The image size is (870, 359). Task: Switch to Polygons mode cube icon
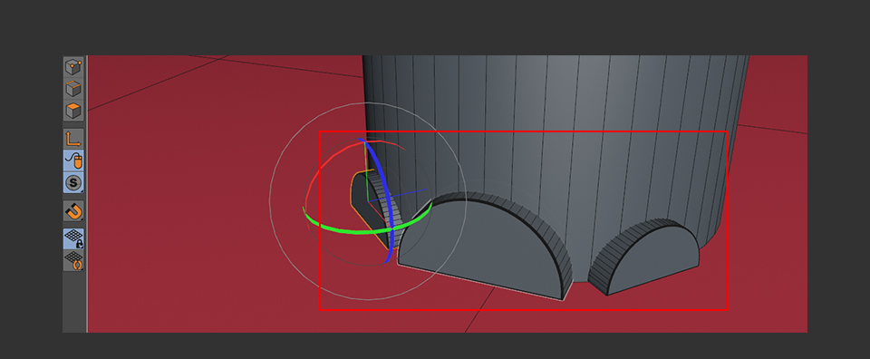73,111
